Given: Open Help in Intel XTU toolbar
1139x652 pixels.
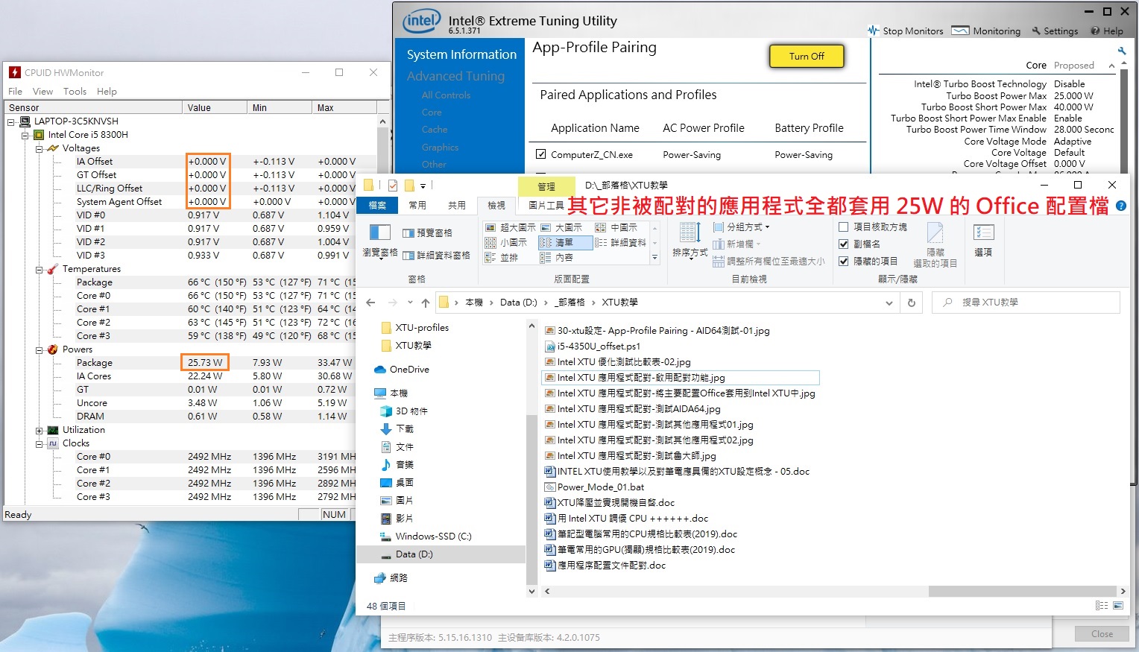Looking at the screenshot, I should click(1107, 31).
